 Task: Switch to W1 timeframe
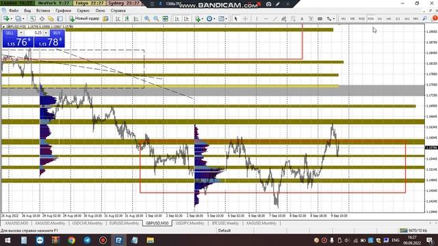coord(407,18)
